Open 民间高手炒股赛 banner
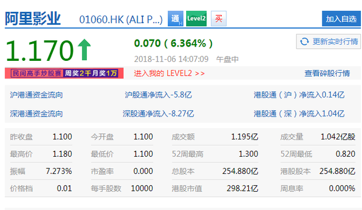The image size is (362, 210). (x=64, y=73)
